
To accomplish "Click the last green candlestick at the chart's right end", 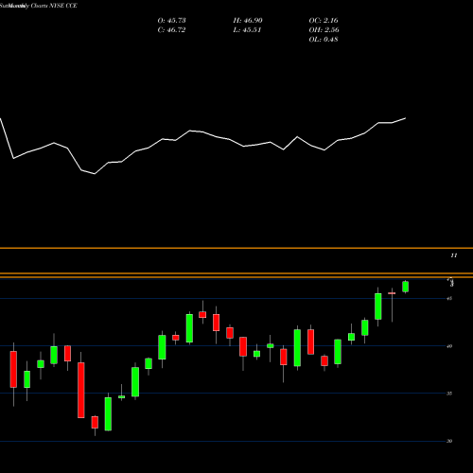I will (405, 287).
